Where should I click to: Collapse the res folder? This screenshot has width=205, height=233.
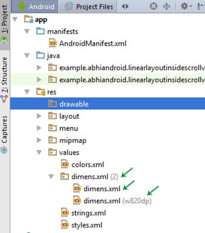pos(27,92)
